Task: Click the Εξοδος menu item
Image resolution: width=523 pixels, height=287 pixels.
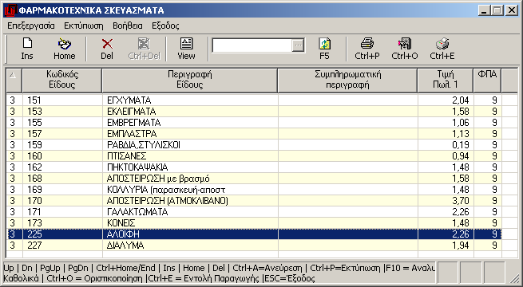Action: tap(165, 26)
